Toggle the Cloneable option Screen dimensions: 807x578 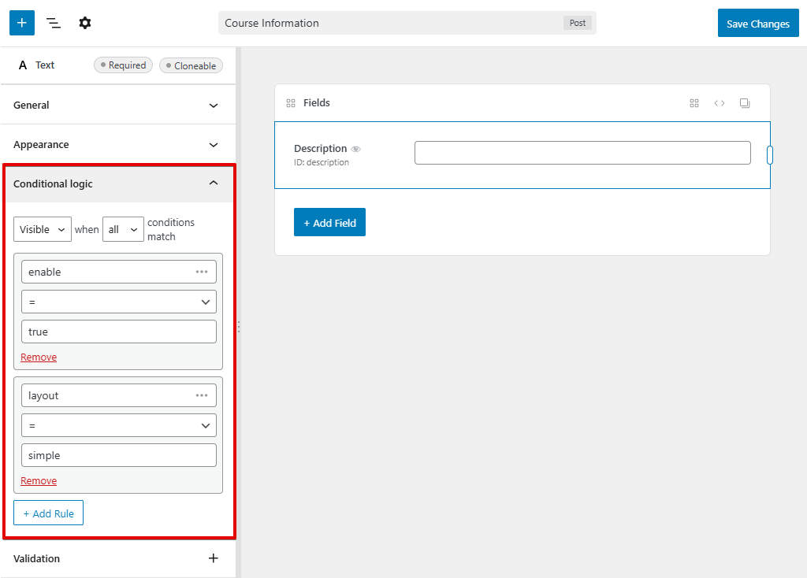point(191,66)
